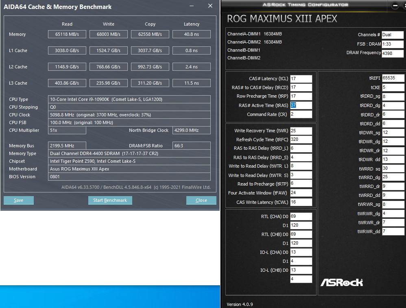Click the DRAM Frequency field 4398
The width and height of the screenshot is (406, 308).
click(393, 53)
